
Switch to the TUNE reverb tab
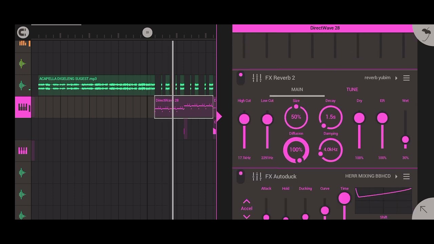click(x=352, y=89)
